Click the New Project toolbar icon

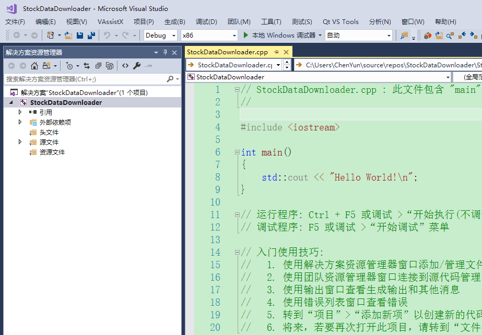(x=51, y=35)
